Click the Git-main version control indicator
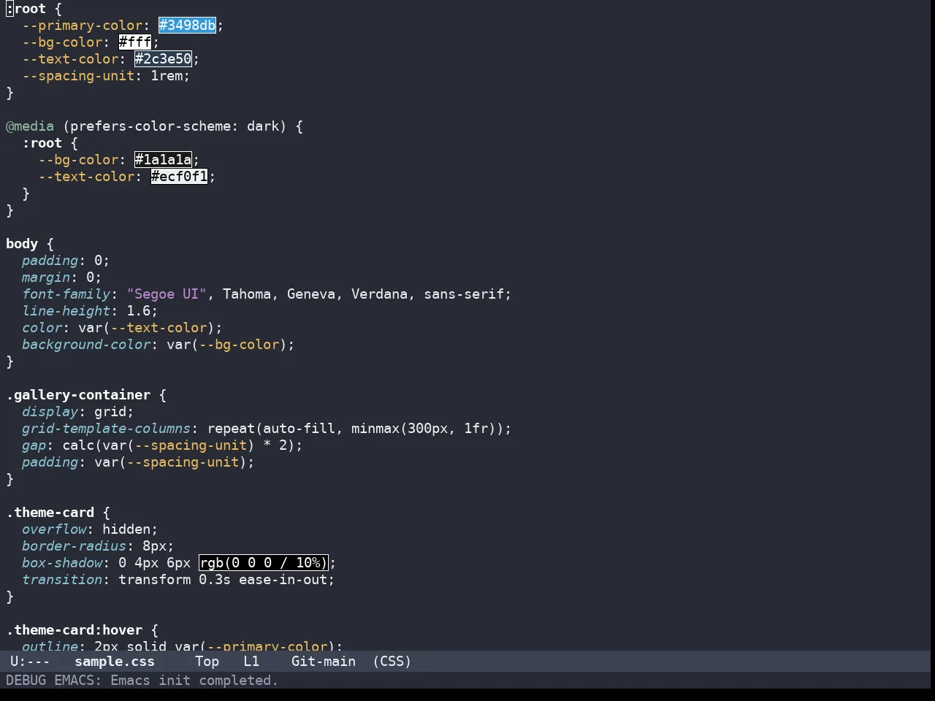The height and width of the screenshot is (701, 935). (x=324, y=662)
